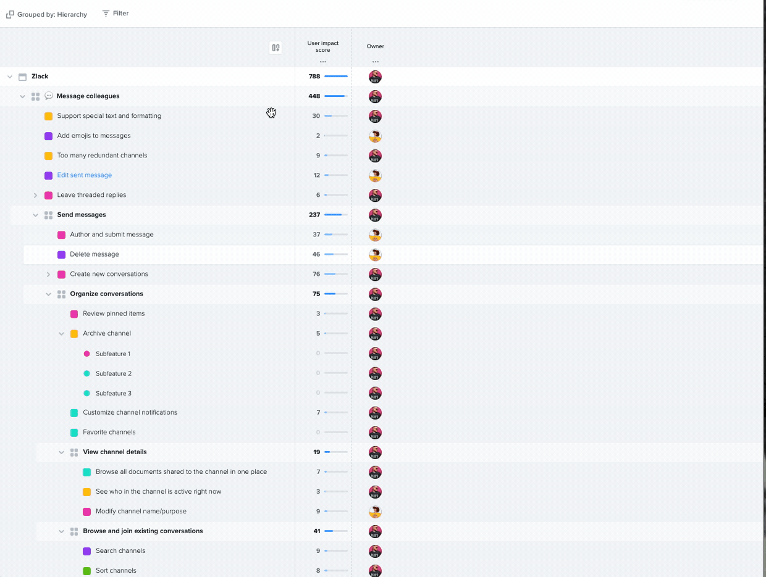The height and width of the screenshot is (577, 766).
Task: Click the yellow status swatch on Too many redundant channels
Action: pos(48,156)
